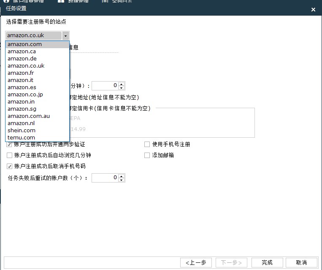
Task: Open the site selection dropdown arrow
Action: coord(65,36)
